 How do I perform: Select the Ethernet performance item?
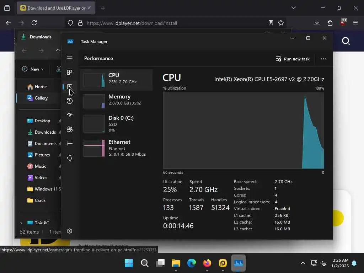coord(117,148)
